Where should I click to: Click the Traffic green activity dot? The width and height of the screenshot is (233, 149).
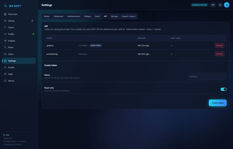tap(33, 34)
